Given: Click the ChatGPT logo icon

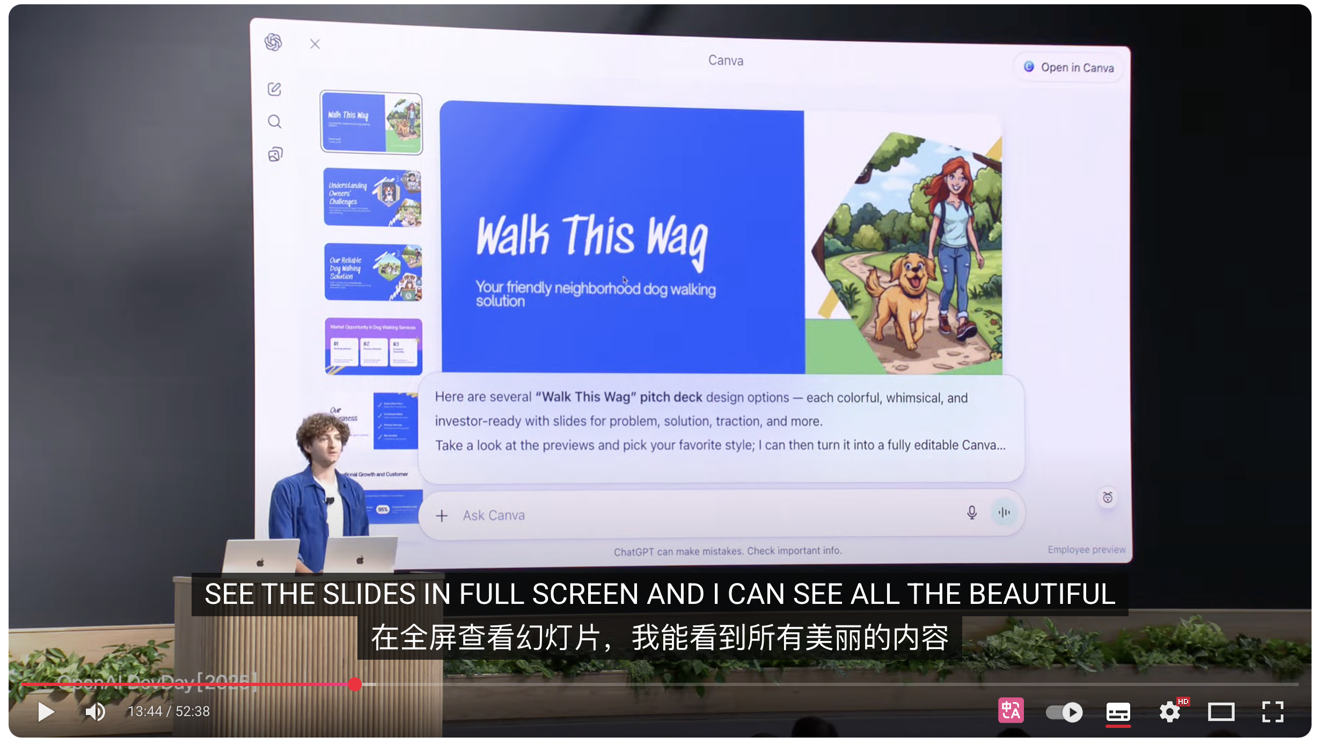Looking at the screenshot, I should tap(273, 42).
